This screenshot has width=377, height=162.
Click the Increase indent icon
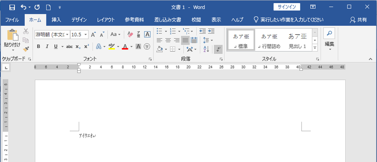(x=211, y=31)
